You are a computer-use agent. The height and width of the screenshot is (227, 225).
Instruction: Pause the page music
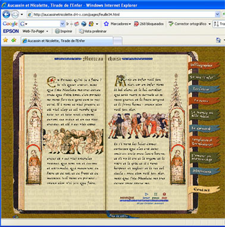pos(155,195)
